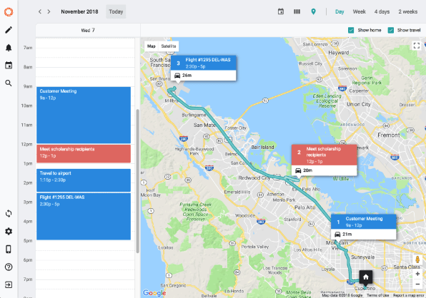Switch to the Week view
Screen dimensions: 426x298
(359, 11)
